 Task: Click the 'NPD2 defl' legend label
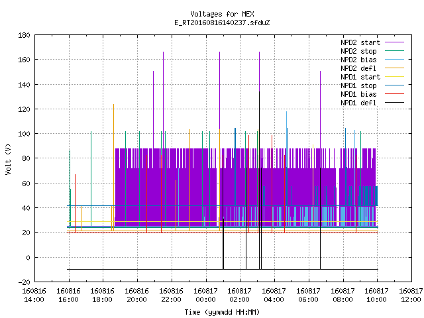click(x=358, y=68)
